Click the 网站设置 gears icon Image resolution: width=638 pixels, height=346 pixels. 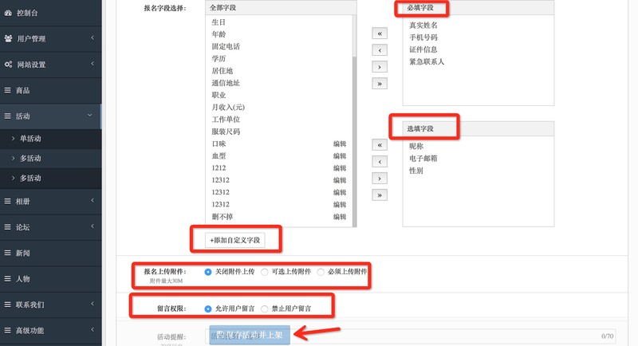coord(8,65)
